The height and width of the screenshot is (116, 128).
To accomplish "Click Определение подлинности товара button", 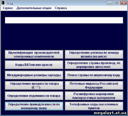I will pos(34,96).
